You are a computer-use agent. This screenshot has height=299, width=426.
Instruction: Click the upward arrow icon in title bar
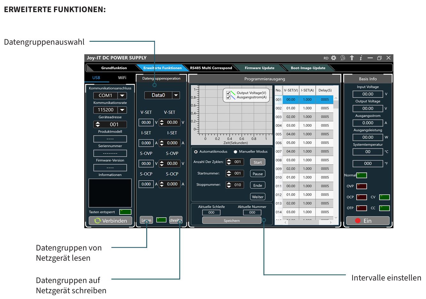coord(352,58)
